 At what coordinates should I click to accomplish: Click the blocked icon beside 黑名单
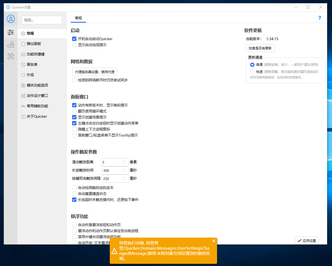(23, 65)
